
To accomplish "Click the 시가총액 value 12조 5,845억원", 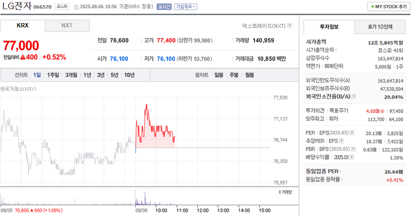I will 385,43.
